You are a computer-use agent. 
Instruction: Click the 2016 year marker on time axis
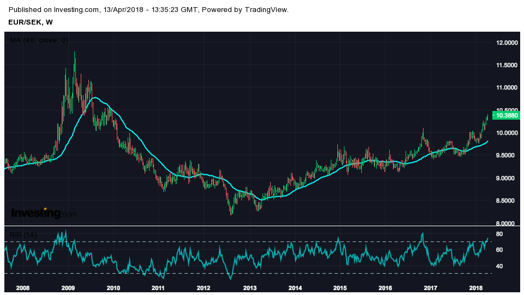pos(385,287)
